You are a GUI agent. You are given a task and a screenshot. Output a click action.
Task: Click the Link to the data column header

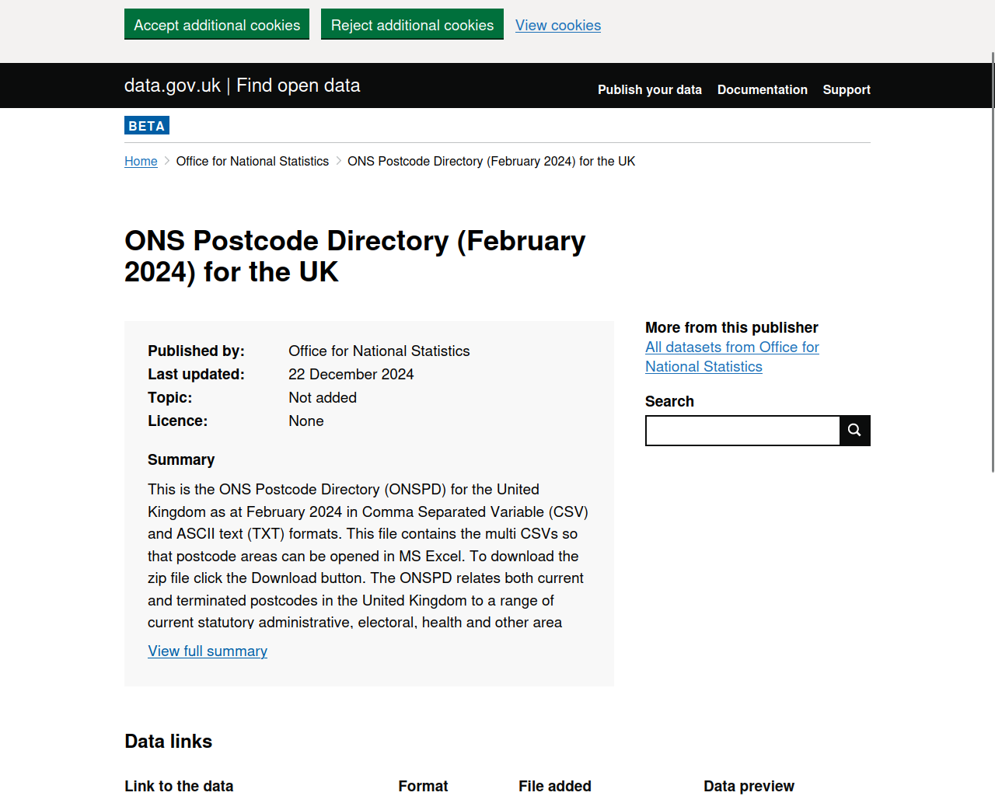pyautogui.click(x=179, y=786)
